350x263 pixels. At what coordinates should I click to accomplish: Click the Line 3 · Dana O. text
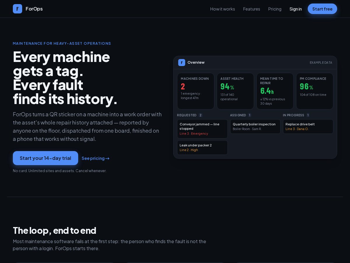297,129
